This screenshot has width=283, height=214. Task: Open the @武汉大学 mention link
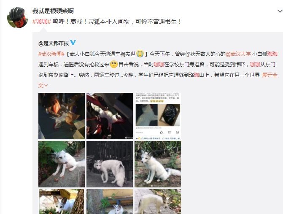coord(238,54)
